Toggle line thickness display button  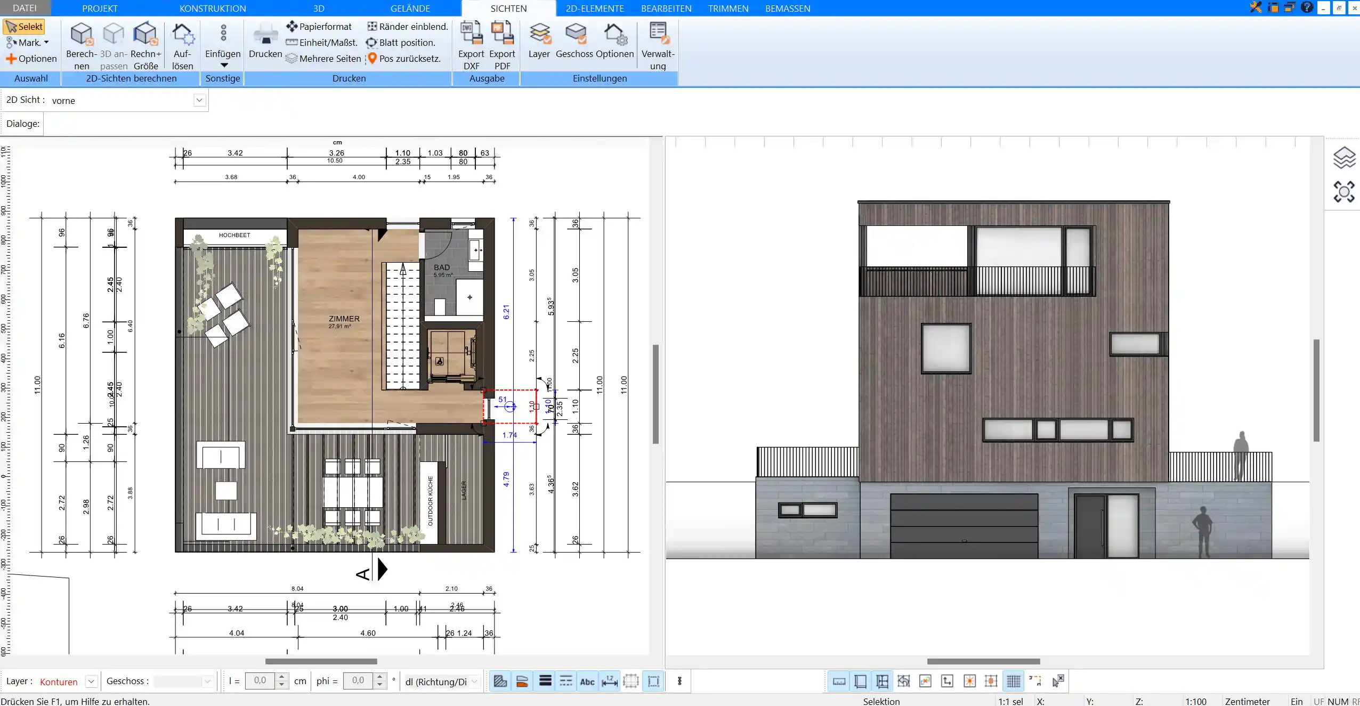click(x=545, y=681)
